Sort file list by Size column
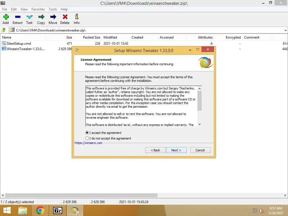This screenshot has width=288, height=216. 60,37
